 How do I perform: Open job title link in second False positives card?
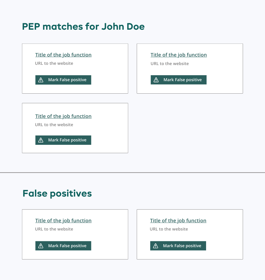pyautogui.click(x=178, y=221)
